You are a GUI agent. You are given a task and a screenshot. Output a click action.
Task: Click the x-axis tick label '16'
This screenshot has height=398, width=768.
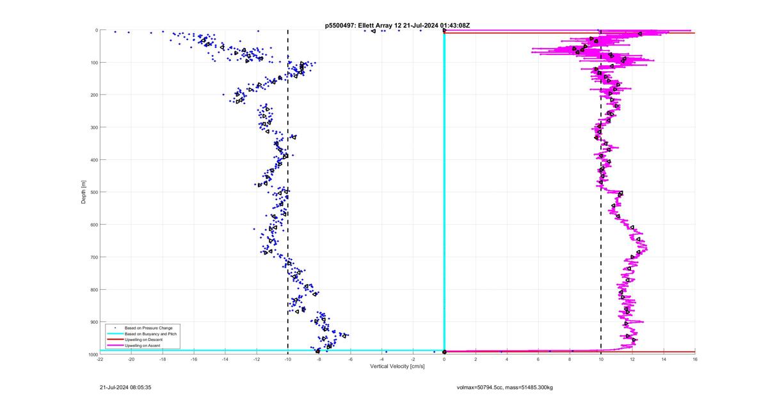coord(695,359)
